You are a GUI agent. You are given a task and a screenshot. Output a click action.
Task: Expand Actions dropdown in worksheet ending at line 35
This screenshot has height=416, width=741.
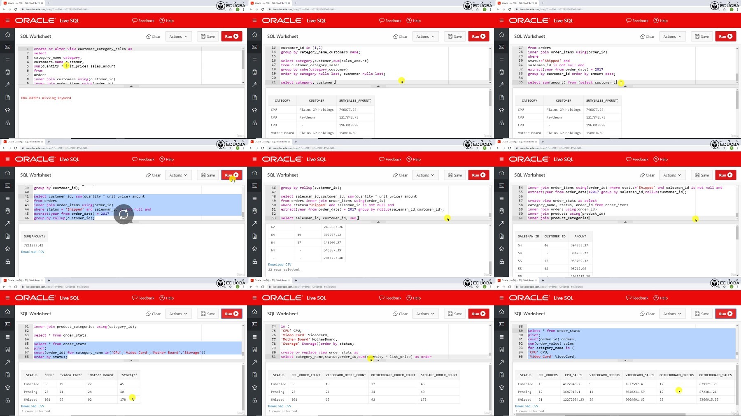click(x=672, y=37)
